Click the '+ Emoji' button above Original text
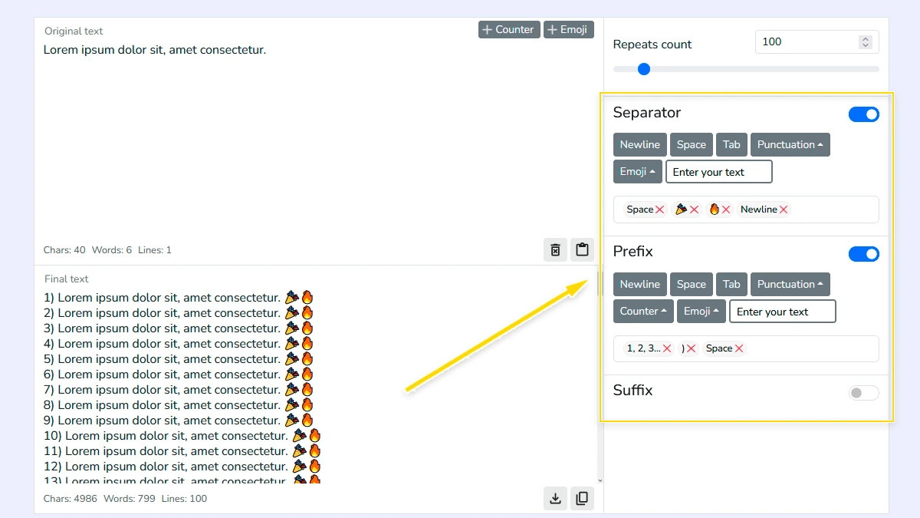This screenshot has height=518, width=920. point(568,29)
